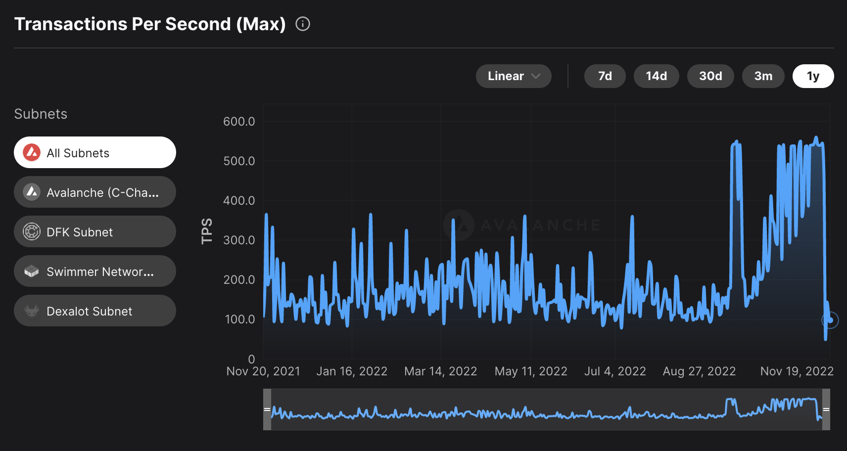Show the 3m time range
Viewport: 847px width, 451px height.
pyautogui.click(x=763, y=76)
